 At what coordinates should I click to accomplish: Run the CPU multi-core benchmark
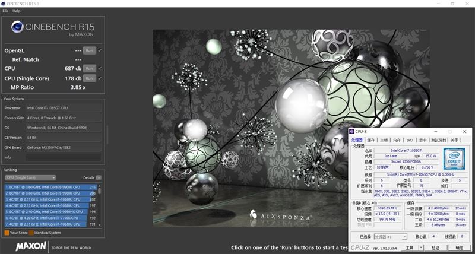click(90, 68)
